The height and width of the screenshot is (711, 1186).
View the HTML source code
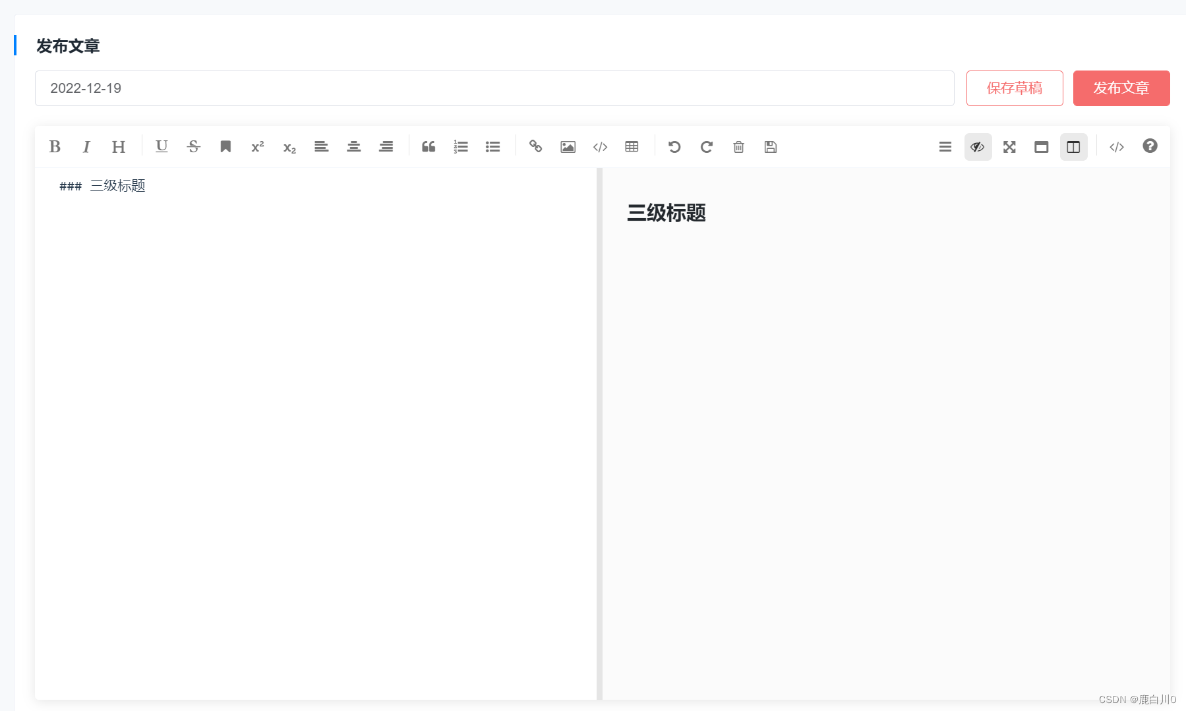pos(1117,146)
